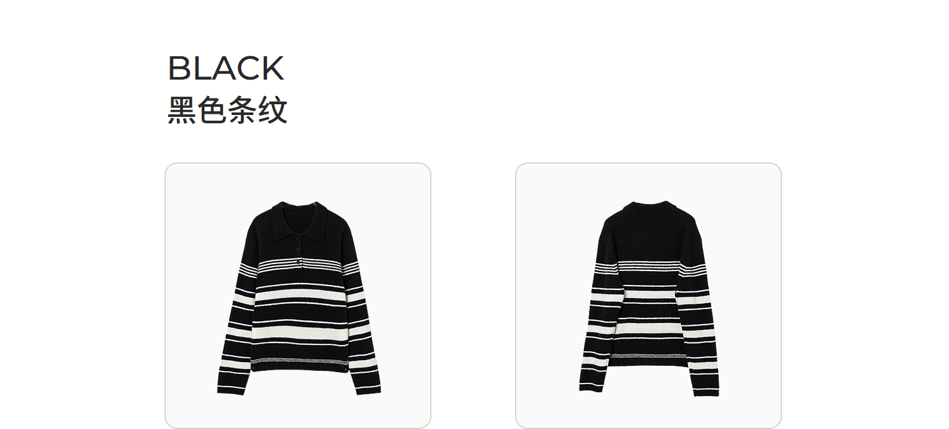Click the wide white stripe on front sweater
This screenshot has width=949, height=429.
pos(300,296)
